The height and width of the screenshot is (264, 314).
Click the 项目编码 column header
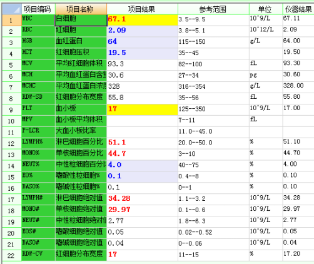pyautogui.click(x=38, y=9)
